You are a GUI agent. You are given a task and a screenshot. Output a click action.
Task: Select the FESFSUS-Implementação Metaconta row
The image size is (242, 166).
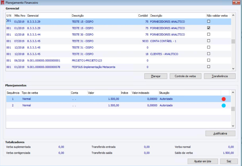pos(119,67)
